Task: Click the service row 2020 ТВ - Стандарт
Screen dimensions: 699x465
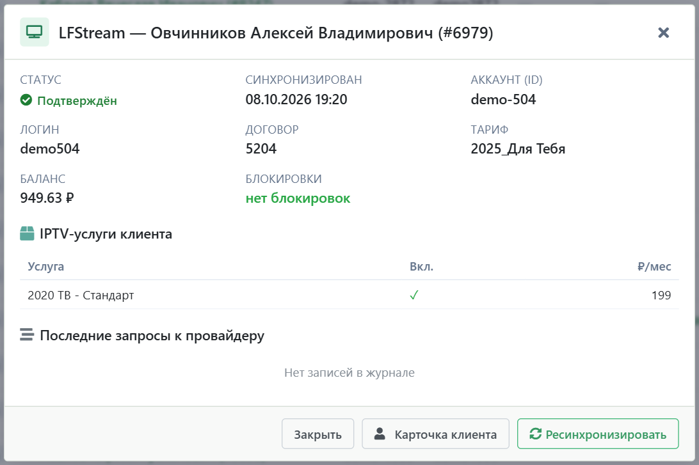Action: pos(349,295)
